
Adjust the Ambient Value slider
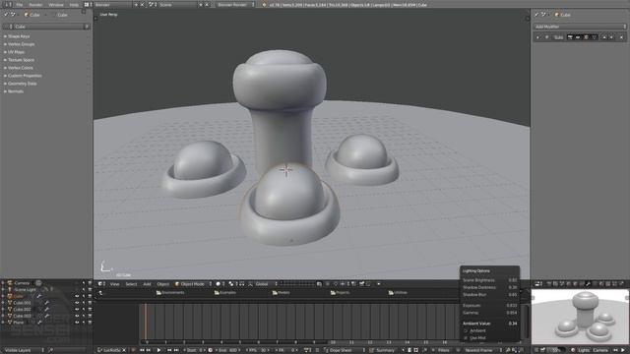490,324
